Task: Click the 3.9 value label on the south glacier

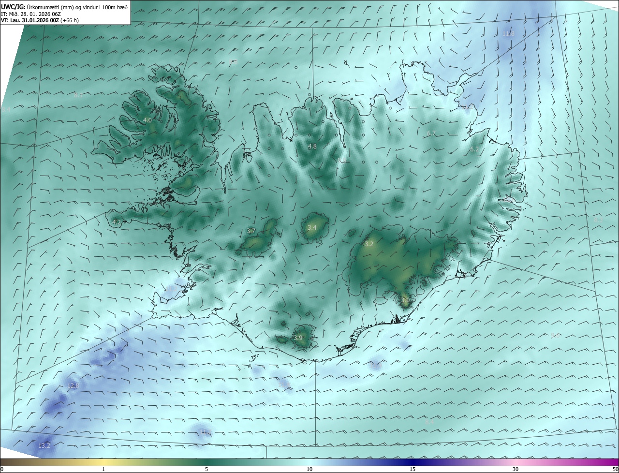Action: 298,338
